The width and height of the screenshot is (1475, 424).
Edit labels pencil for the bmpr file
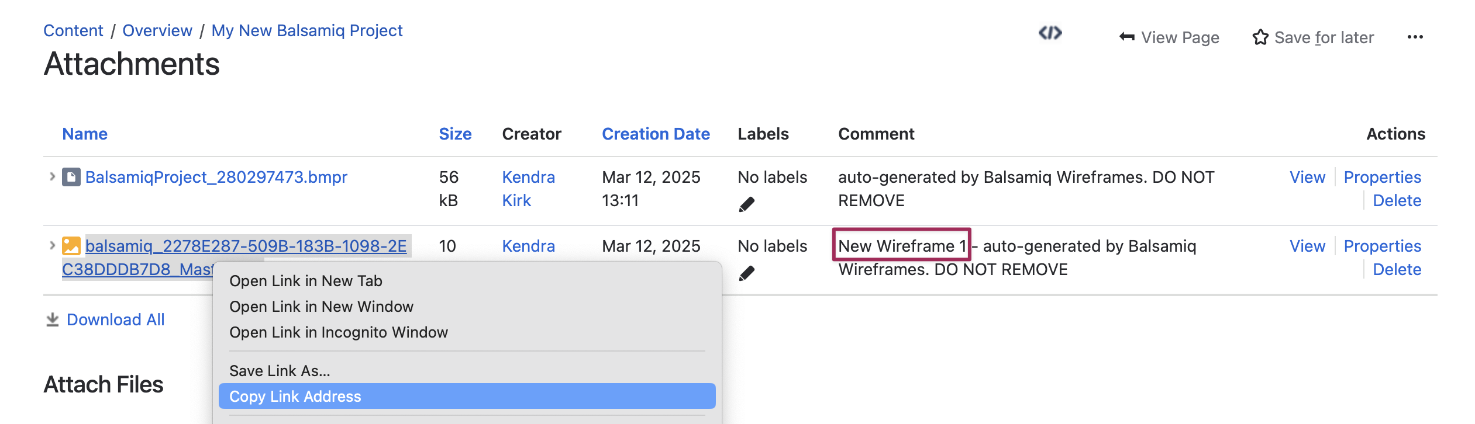click(747, 204)
